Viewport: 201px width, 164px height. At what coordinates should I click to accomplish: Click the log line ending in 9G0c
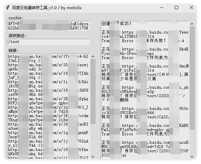pyautogui.click(x=145, y=109)
